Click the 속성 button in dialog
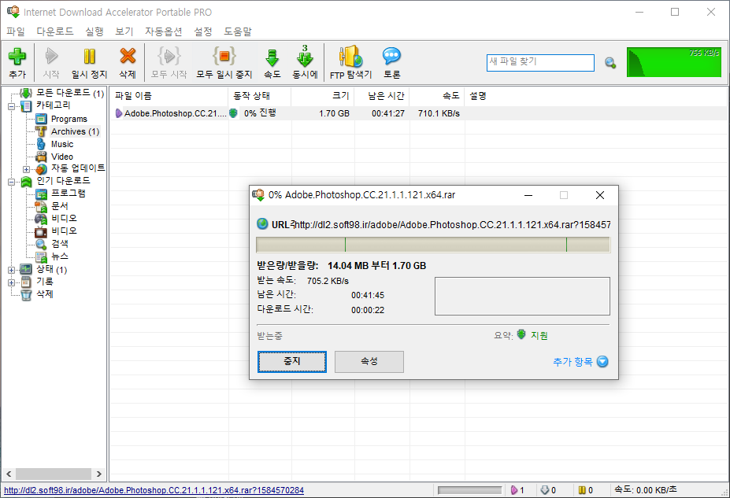 point(369,361)
